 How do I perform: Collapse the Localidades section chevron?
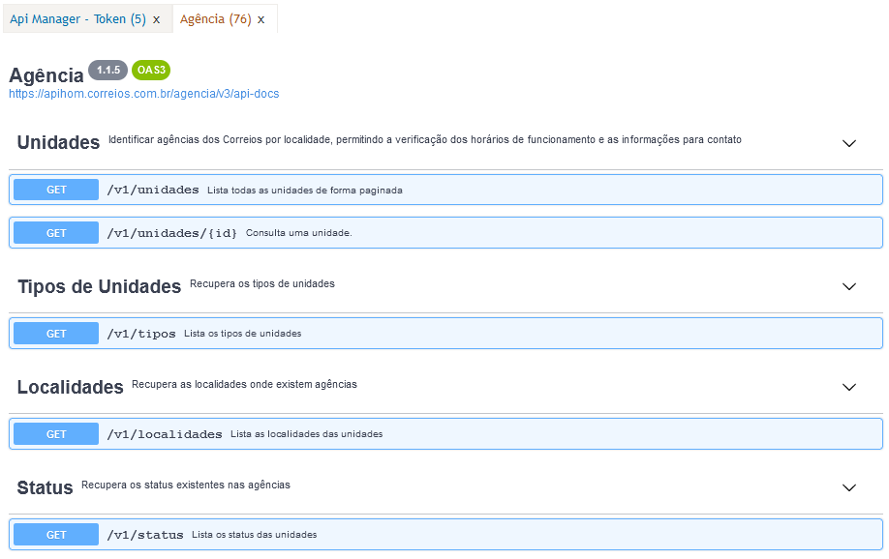(x=848, y=388)
